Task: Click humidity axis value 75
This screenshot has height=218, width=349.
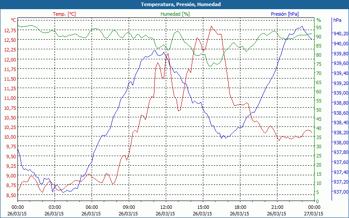Action: tap(319, 64)
